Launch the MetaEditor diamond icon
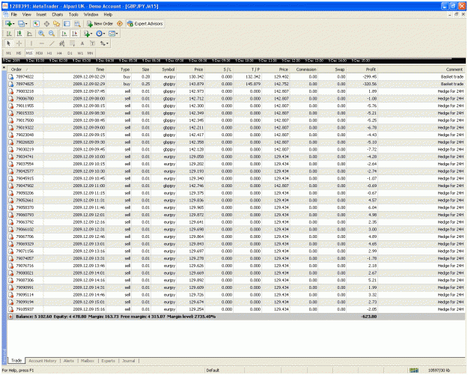Screen dimensions: 468x375 [x=120, y=23]
